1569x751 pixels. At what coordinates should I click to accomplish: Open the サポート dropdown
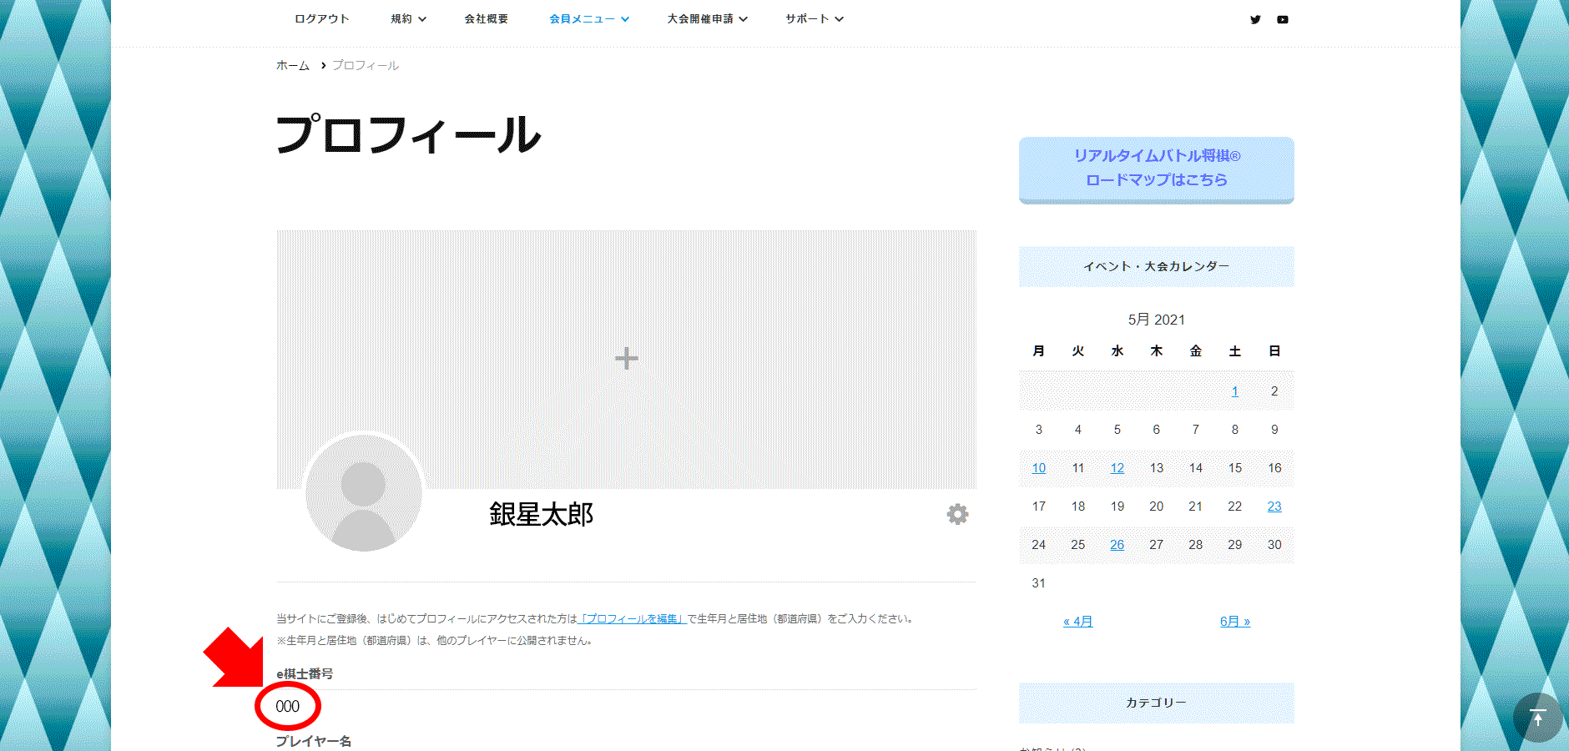coord(813,18)
